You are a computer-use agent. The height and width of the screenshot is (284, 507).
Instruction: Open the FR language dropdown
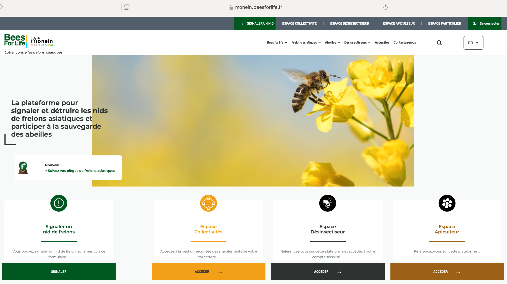(473, 43)
